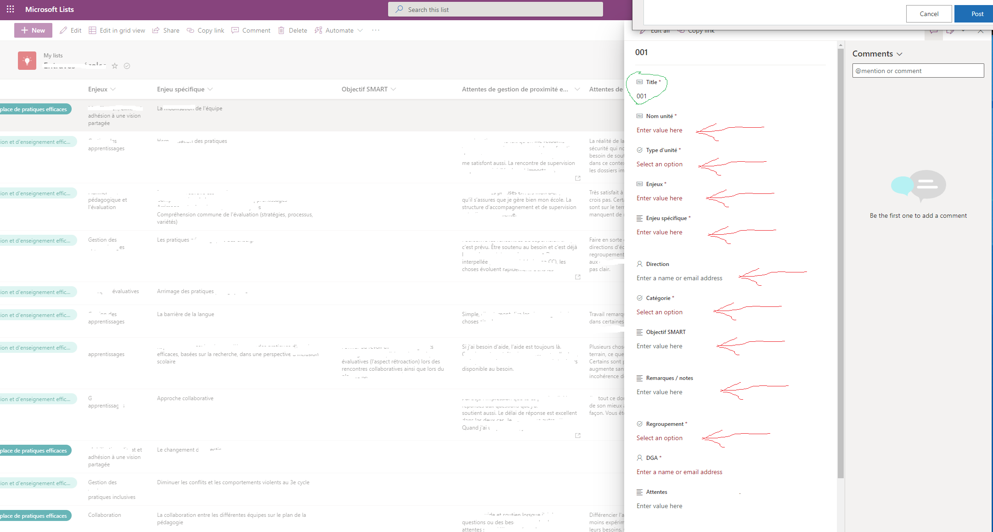Open Edit in grid view
993x532 pixels.
click(117, 30)
